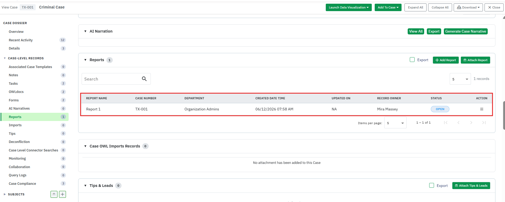Click the TX-001 case number cell
505x202 pixels.
coord(141,109)
